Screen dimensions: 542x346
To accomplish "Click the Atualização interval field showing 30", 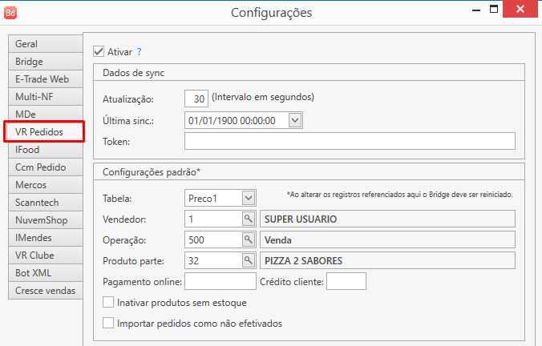I will tap(196, 99).
